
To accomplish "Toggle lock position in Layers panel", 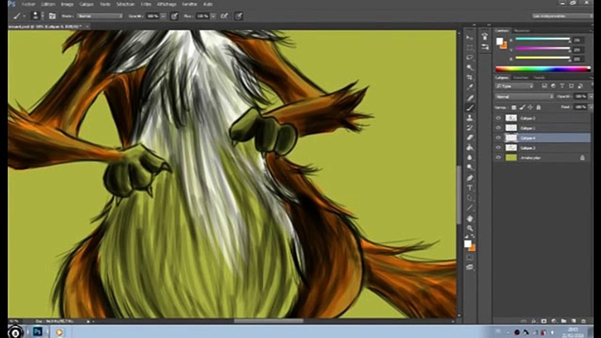I will [x=530, y=108].
